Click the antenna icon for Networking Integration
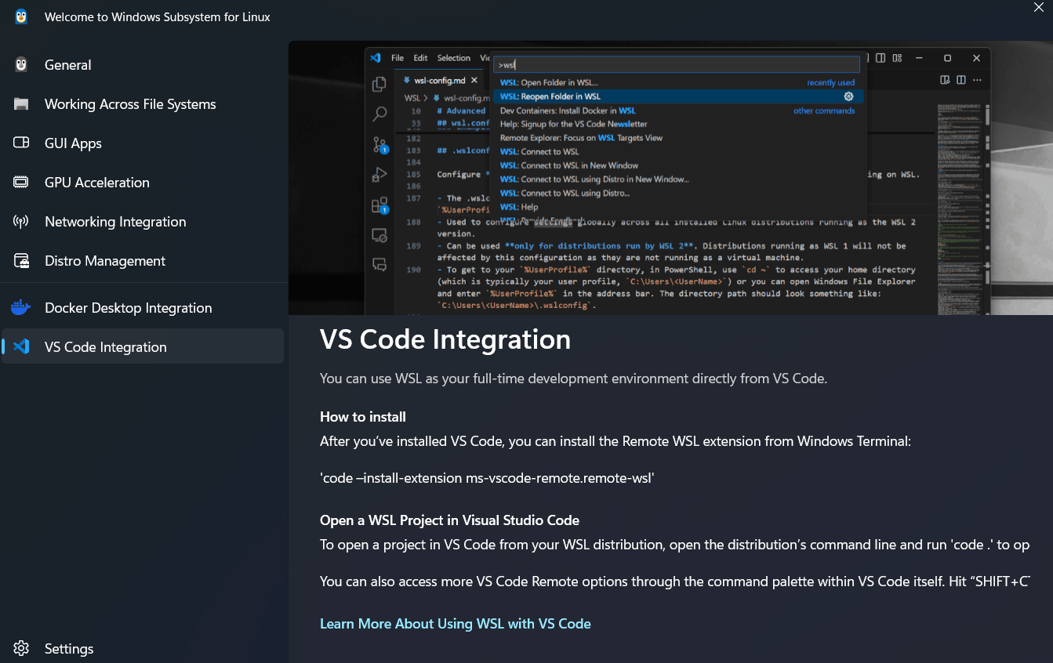The width and height of the screenshot is (1053, 663). tap(21, 222)
